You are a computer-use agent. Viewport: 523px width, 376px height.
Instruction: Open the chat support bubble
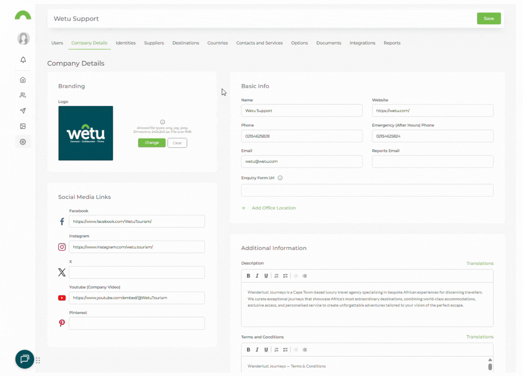pyautogui.click(x=24, y=359)
